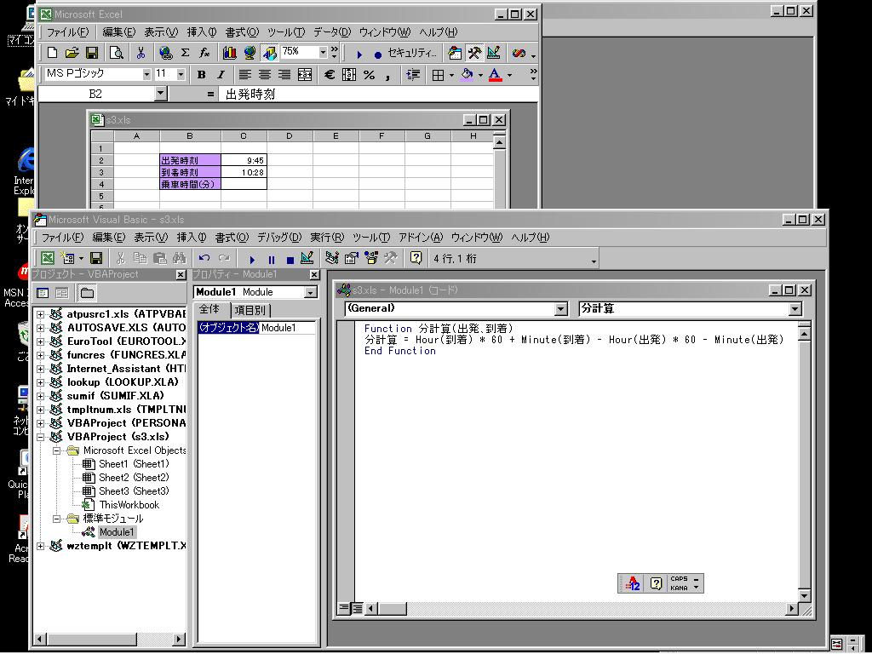
Task: Switch to 項目別 tab in Properties
Action: click(x=250, y=310)
